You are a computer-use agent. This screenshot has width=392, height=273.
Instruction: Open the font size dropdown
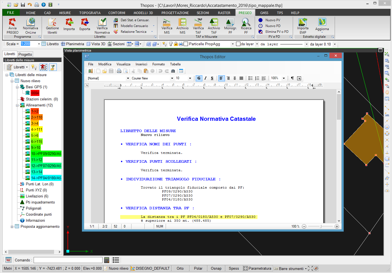click(x=190, y=78)
